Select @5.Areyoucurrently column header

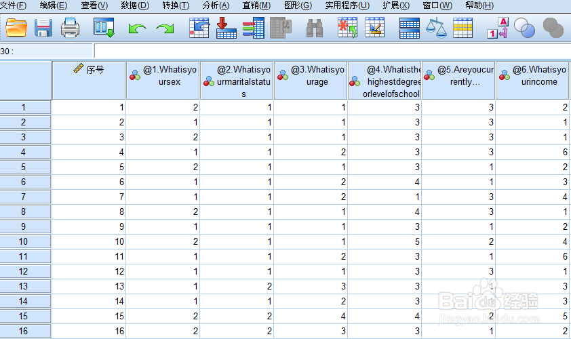(x=458, y=80)
